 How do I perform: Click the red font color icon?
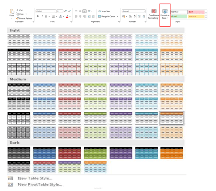tap(67, 16)
